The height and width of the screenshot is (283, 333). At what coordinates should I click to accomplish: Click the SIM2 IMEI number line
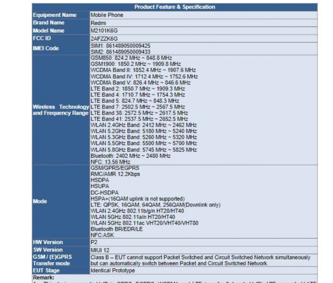pyautogui.click(x=120, y=52)
